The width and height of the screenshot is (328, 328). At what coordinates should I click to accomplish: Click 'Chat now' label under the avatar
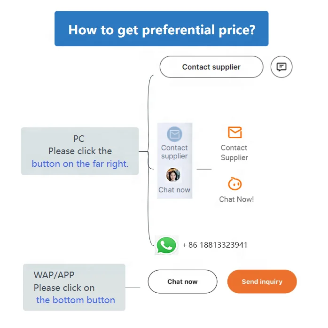(174, 190)
